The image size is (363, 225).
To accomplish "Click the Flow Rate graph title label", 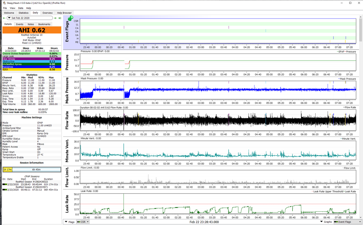I will coord(67,120).
